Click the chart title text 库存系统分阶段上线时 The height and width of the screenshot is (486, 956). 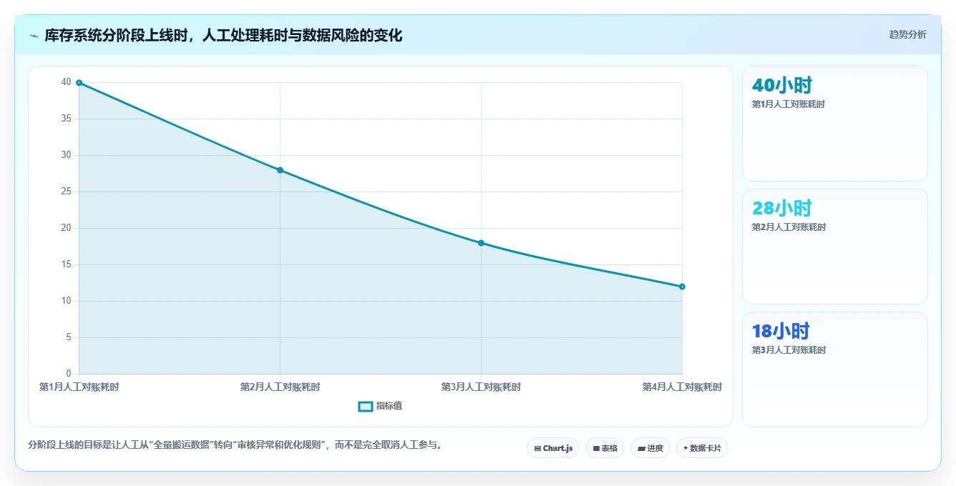click(116, 35)
